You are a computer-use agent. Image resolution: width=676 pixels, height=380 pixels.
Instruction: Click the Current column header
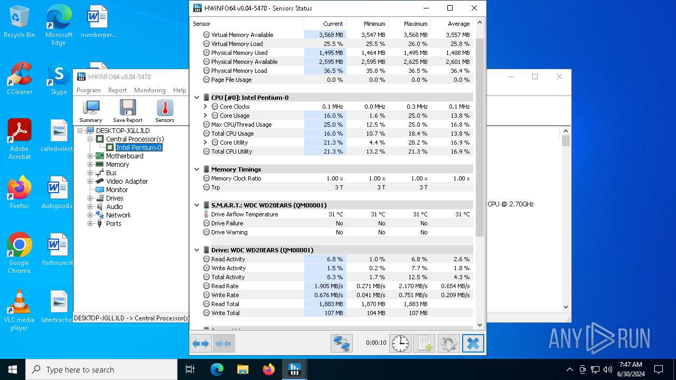[325, 24]
